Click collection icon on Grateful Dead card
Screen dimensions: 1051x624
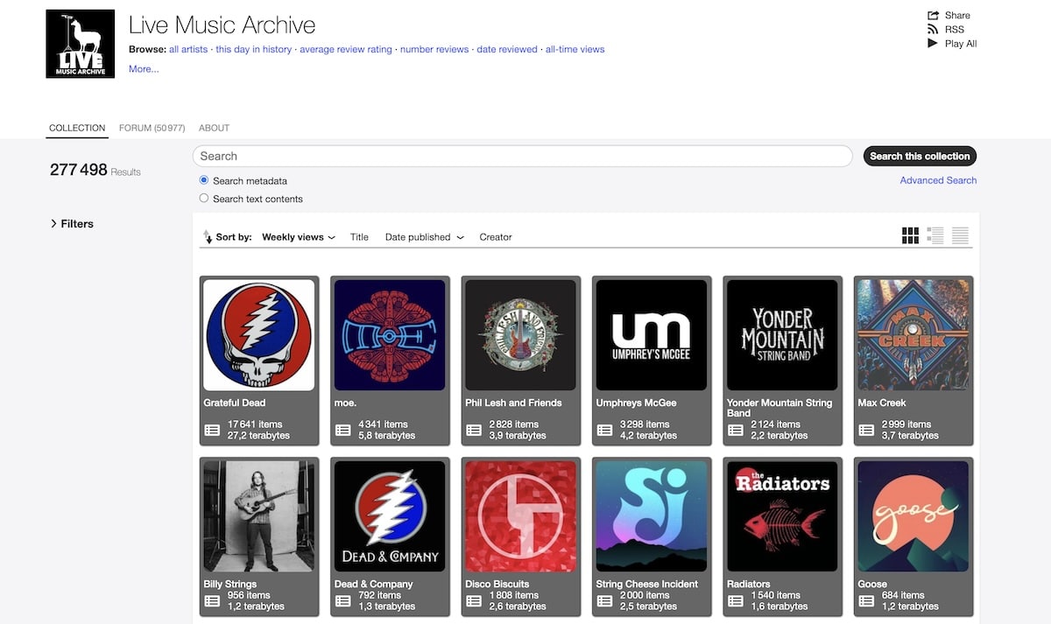212,430
